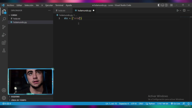Screen dimensions: 192x108
Task: Open the Ejecutar menu
Action: pyautogui.click(x=49, y=5)
